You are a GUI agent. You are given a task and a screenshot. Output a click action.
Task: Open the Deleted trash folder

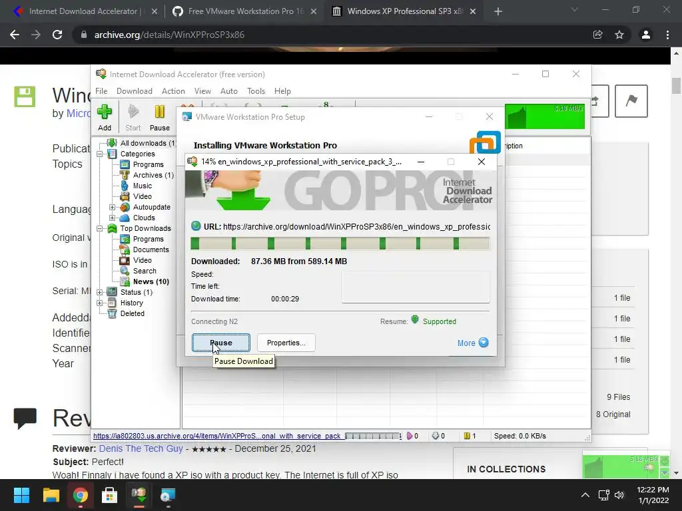133,313
